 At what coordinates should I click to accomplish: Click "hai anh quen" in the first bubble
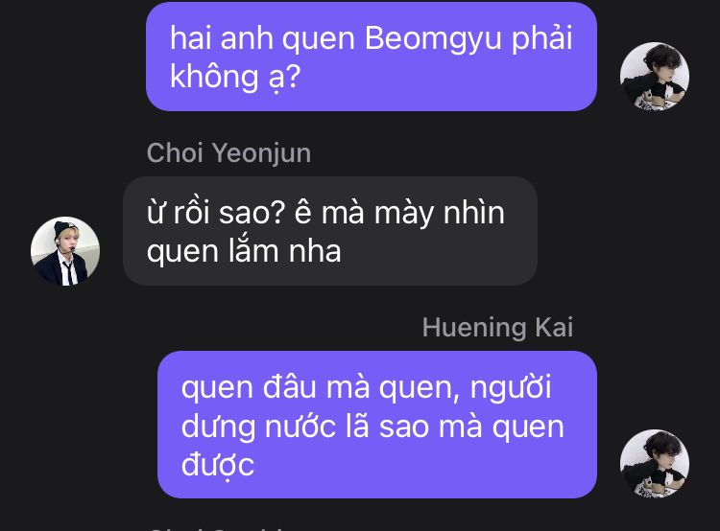point(262,38)
